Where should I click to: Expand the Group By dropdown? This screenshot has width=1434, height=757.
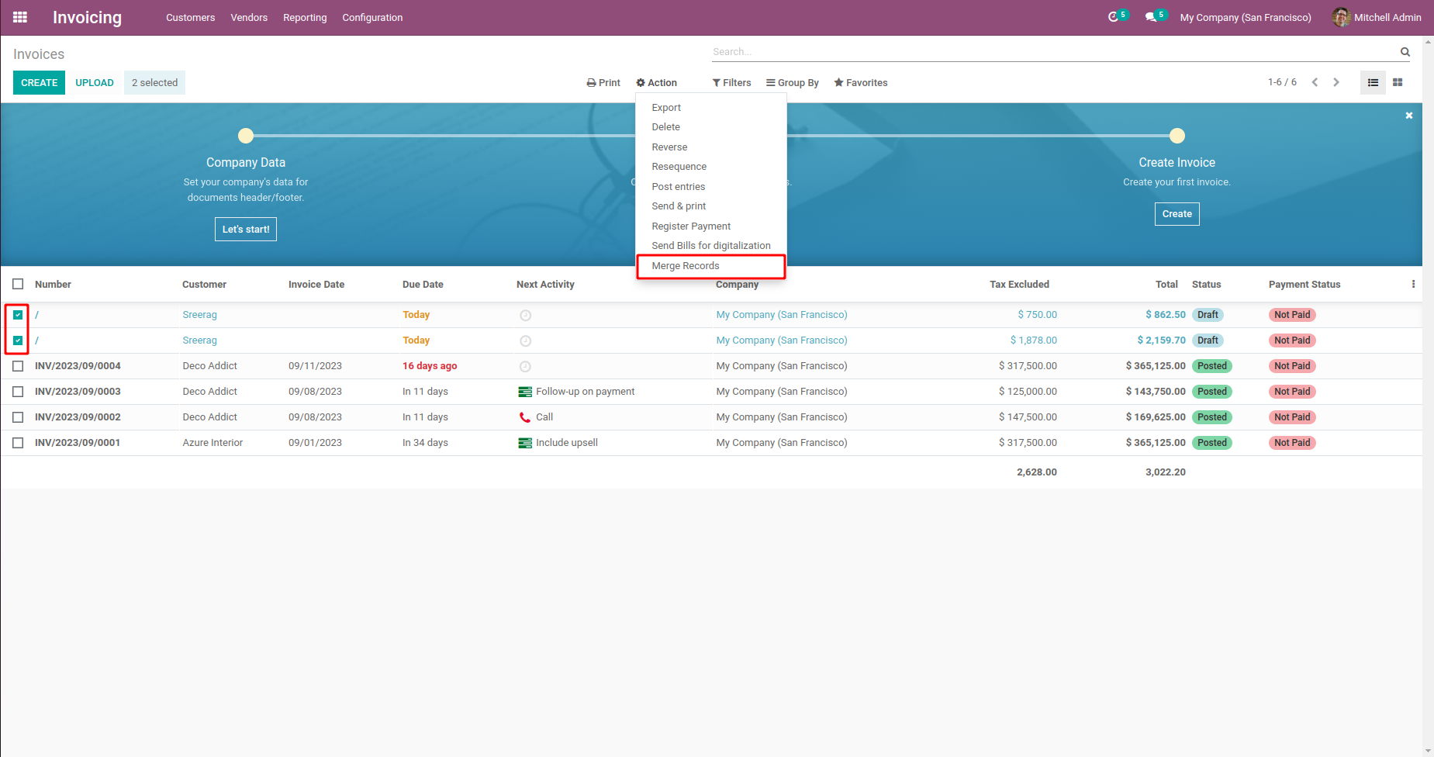[x=793, y=83]
